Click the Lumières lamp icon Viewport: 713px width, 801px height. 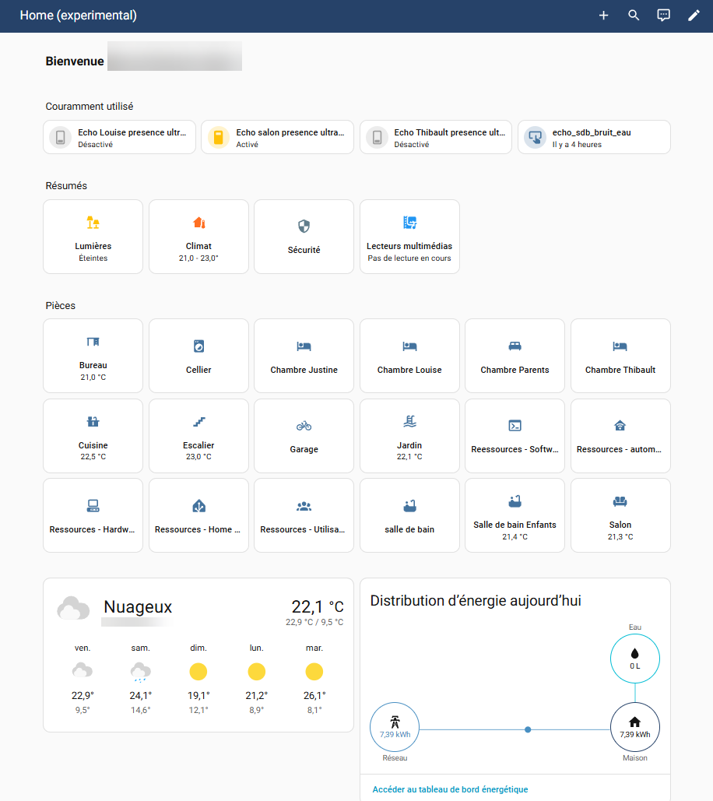click(x=93, y=223)
